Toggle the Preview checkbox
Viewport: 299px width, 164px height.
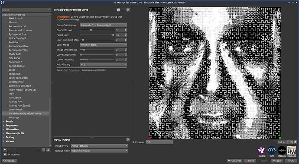(133, 142)
